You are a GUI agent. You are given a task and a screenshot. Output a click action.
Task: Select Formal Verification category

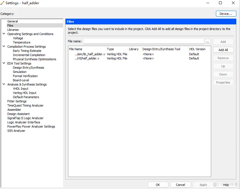click(25, 76)
